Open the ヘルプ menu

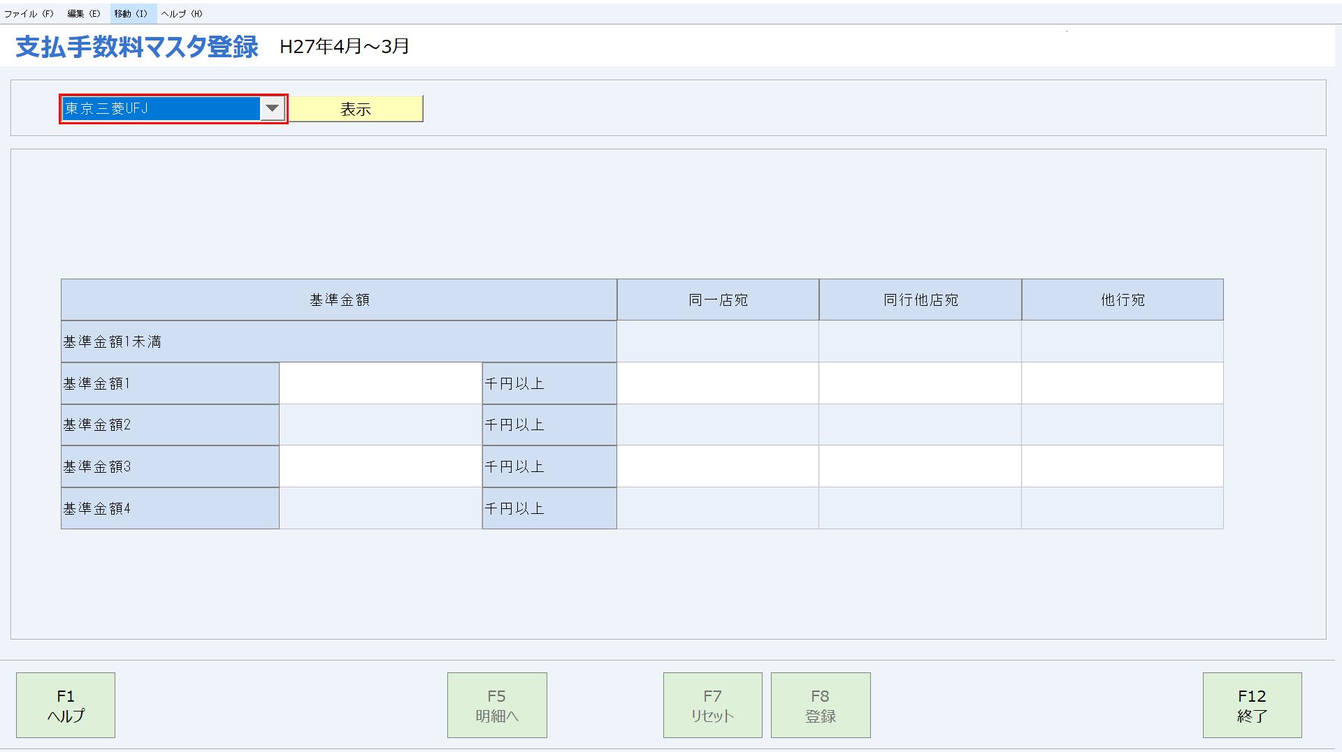point(181,13)
